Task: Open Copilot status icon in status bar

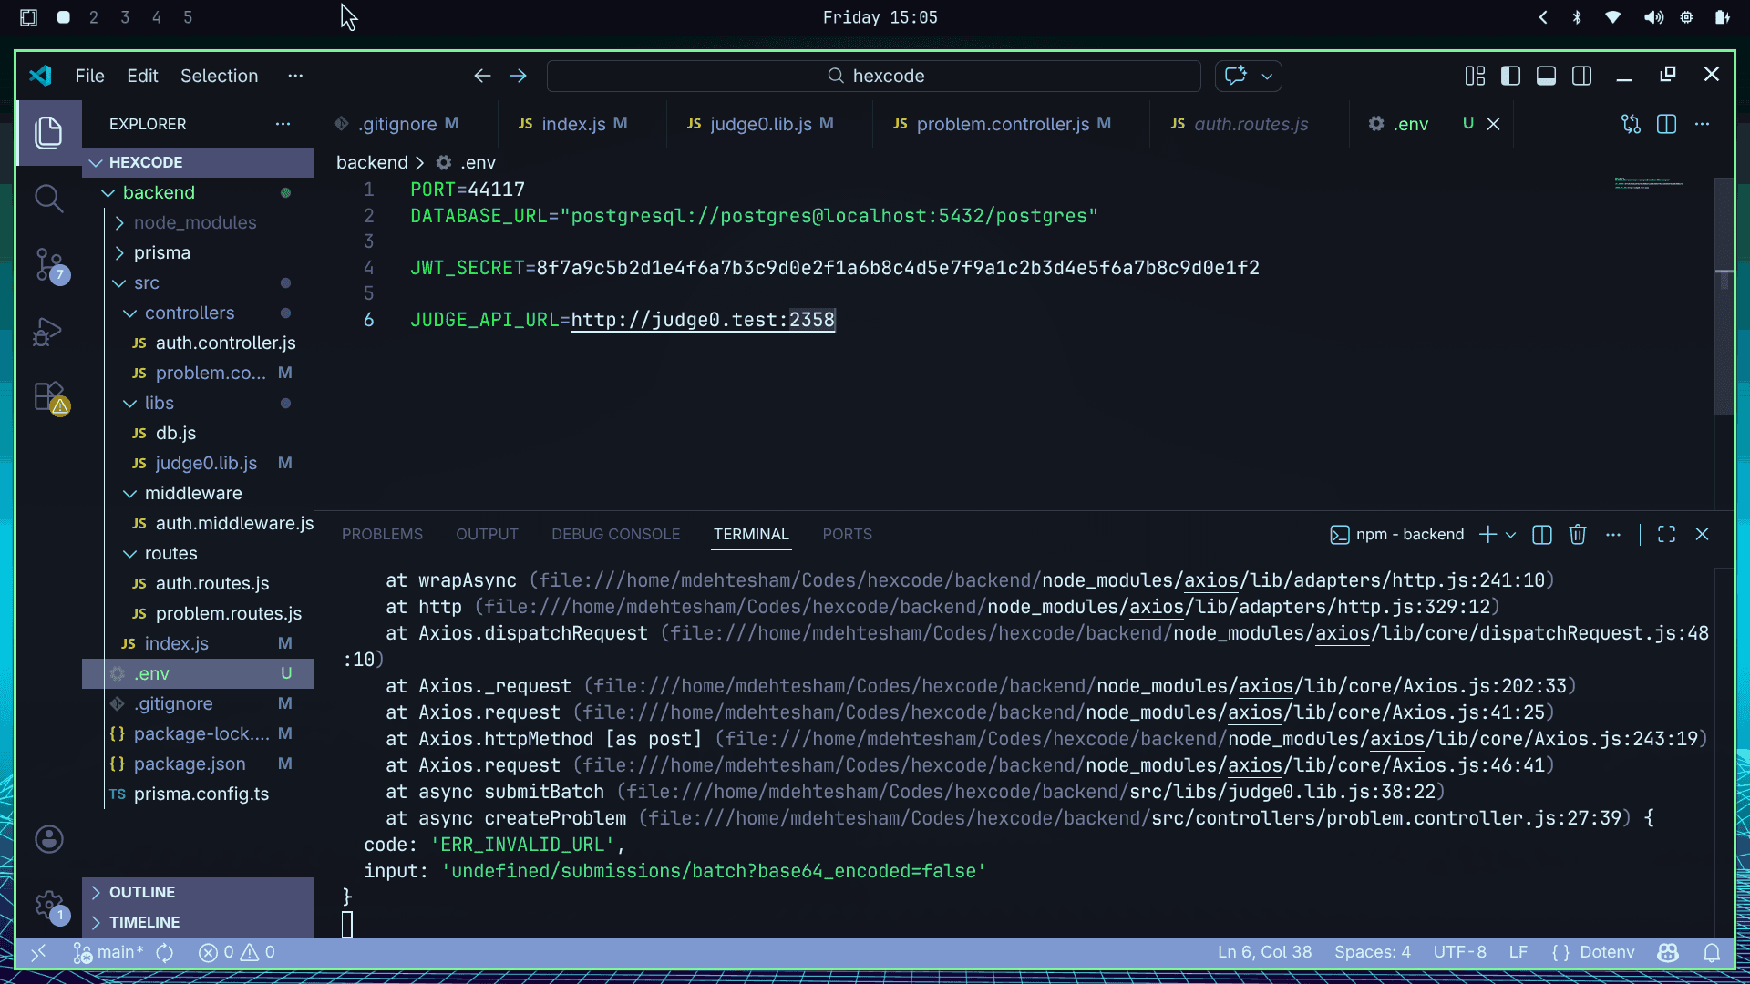Action: click(x=1668, y=952)
